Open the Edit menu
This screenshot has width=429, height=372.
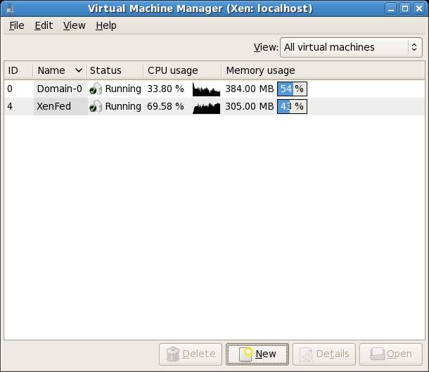[x=44, y=25]
